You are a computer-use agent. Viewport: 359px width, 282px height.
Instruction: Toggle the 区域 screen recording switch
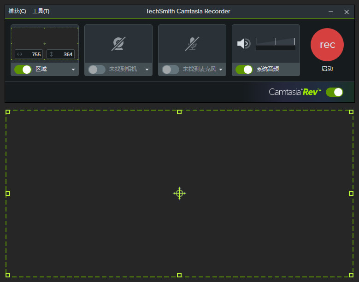(x=23, y=69)
